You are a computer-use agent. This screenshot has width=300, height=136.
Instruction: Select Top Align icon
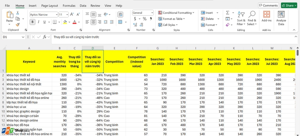87,14
